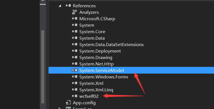This screenshot has height=109, width=214.
Task: Click the References folder icon
Action: (x=68, y=6)
